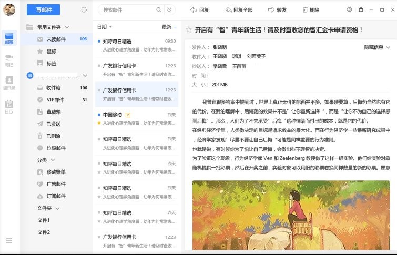Collapse the 分类 category section
Screen dimensions: 397x255
tap(53, 160)
